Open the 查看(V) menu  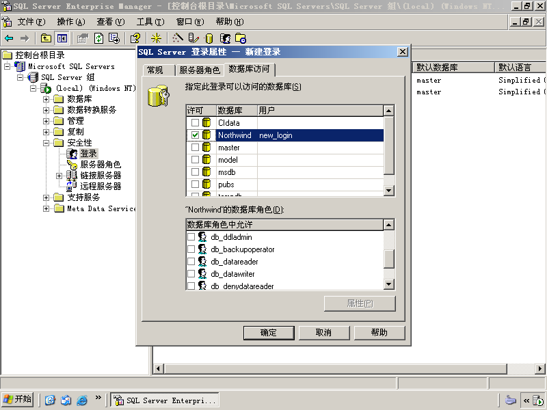tap(111, 22)
